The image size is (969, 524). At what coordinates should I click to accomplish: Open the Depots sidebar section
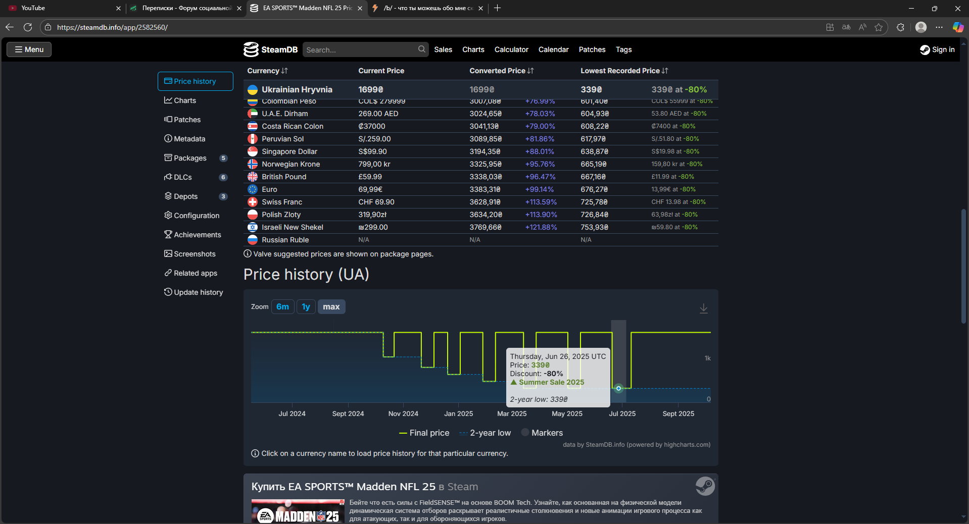click(x=196, y=196)
